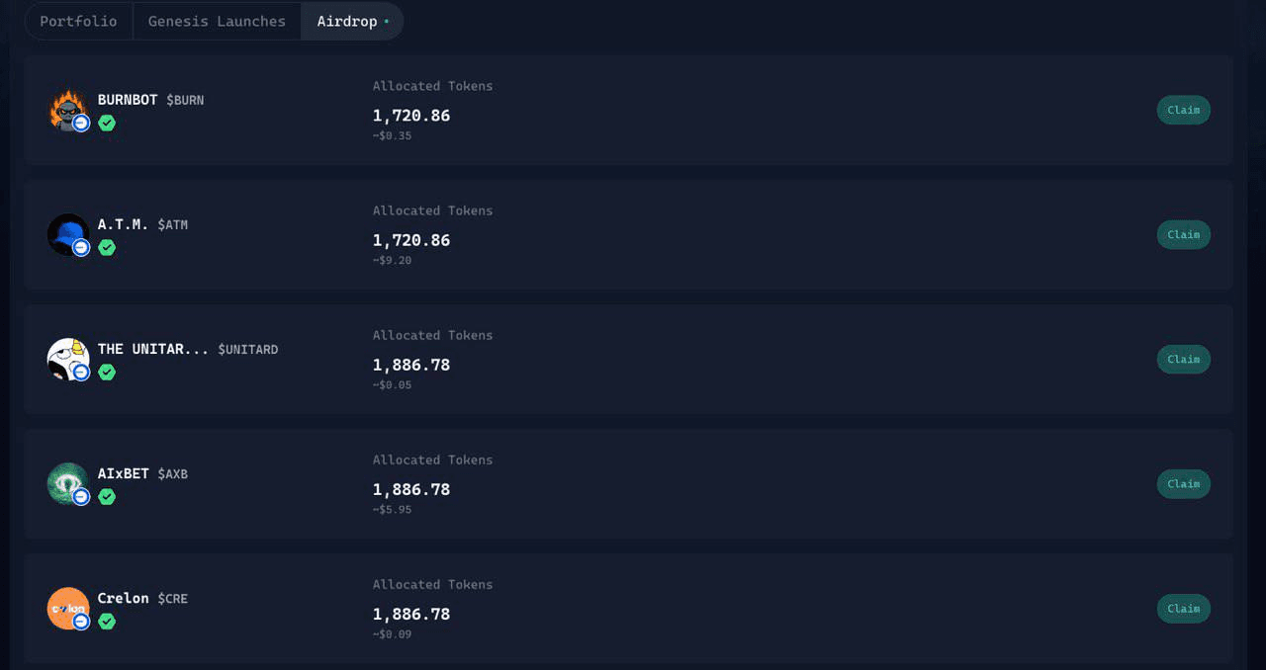Image resolution: width=1266 pixels, height=670 pixels.
Task: Claim the Crelon $CRE airdrop
Action: coord(1183,608)
